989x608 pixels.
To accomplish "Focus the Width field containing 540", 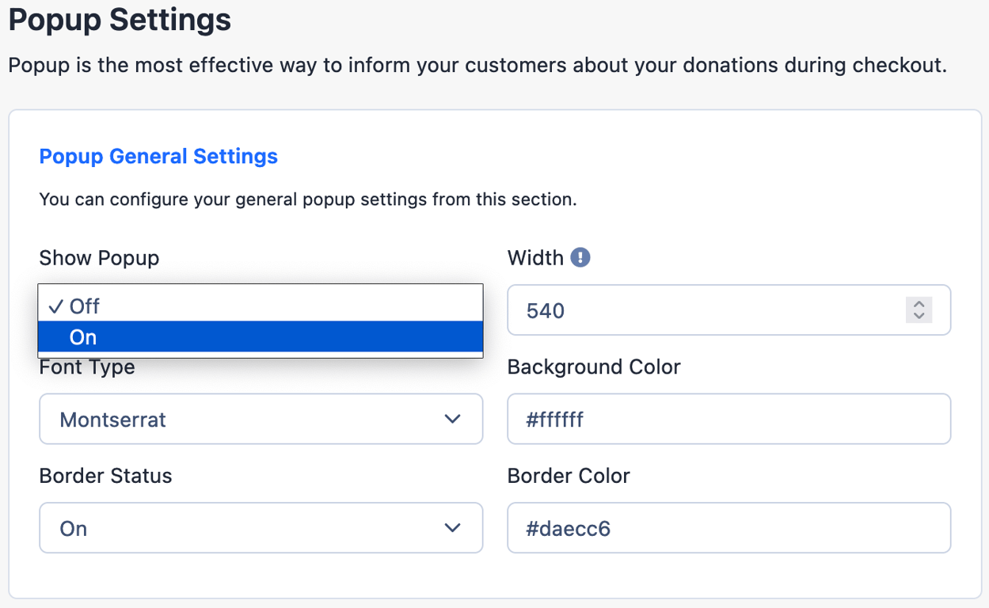I will click(x=728, y=310).
